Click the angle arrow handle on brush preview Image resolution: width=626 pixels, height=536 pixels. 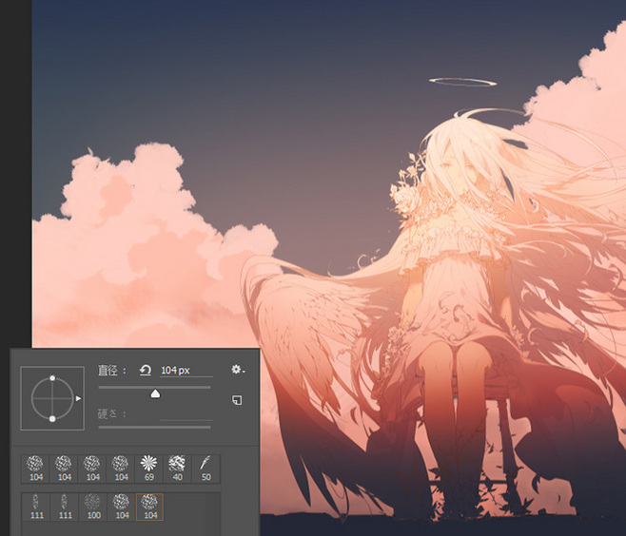(x=78, y=398)
